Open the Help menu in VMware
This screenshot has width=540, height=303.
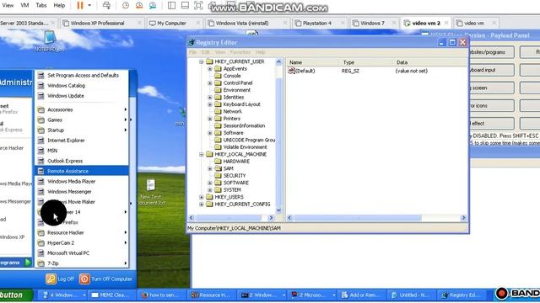coord(59,5)
